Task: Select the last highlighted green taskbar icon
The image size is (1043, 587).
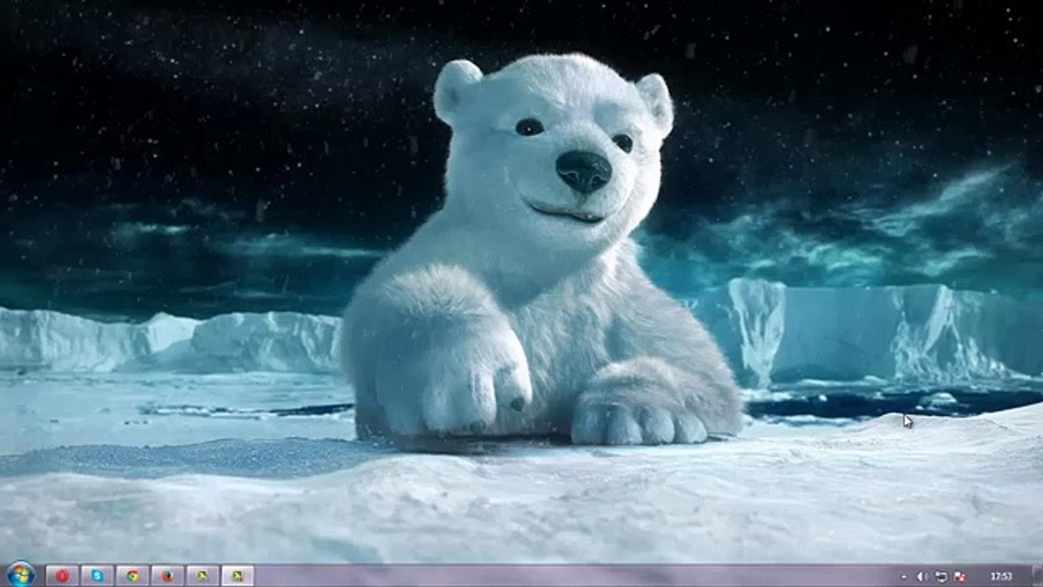Action: point(237,576)
